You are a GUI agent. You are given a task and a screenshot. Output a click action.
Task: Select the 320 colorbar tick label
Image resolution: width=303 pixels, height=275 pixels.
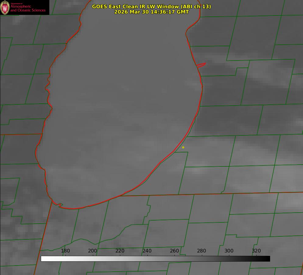tap(256, 251)
